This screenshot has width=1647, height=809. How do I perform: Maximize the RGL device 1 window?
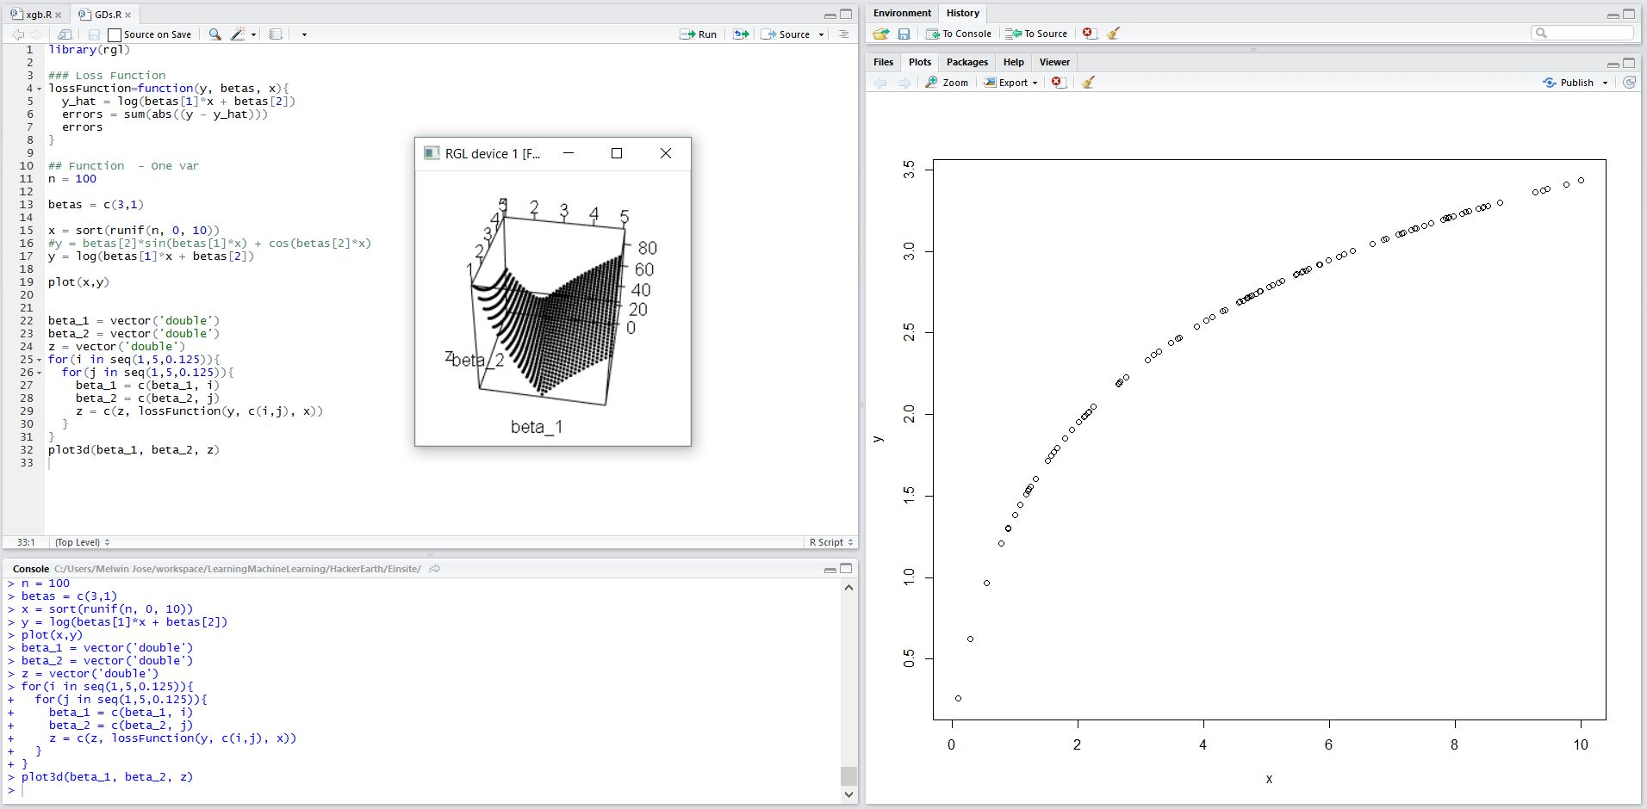coord(617,153)
